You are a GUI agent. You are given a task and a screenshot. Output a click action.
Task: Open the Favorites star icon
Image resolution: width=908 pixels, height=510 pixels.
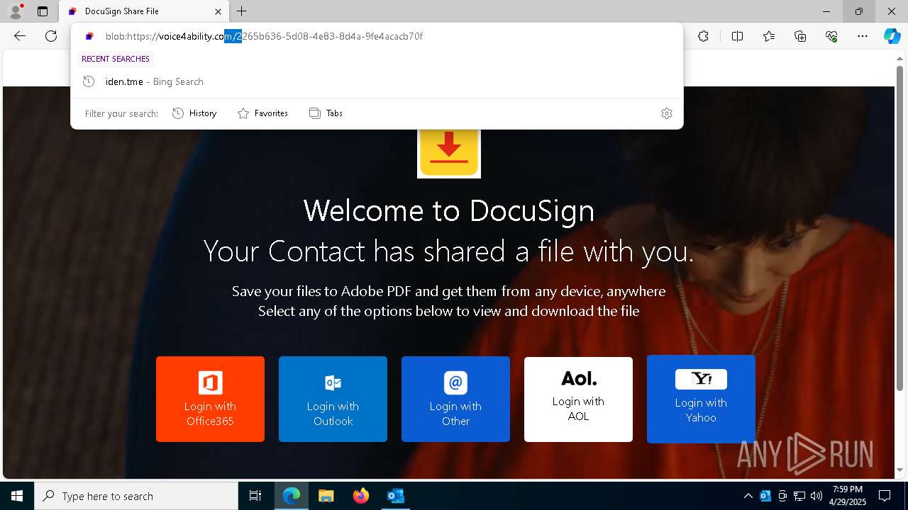click(x=769, y=36)
